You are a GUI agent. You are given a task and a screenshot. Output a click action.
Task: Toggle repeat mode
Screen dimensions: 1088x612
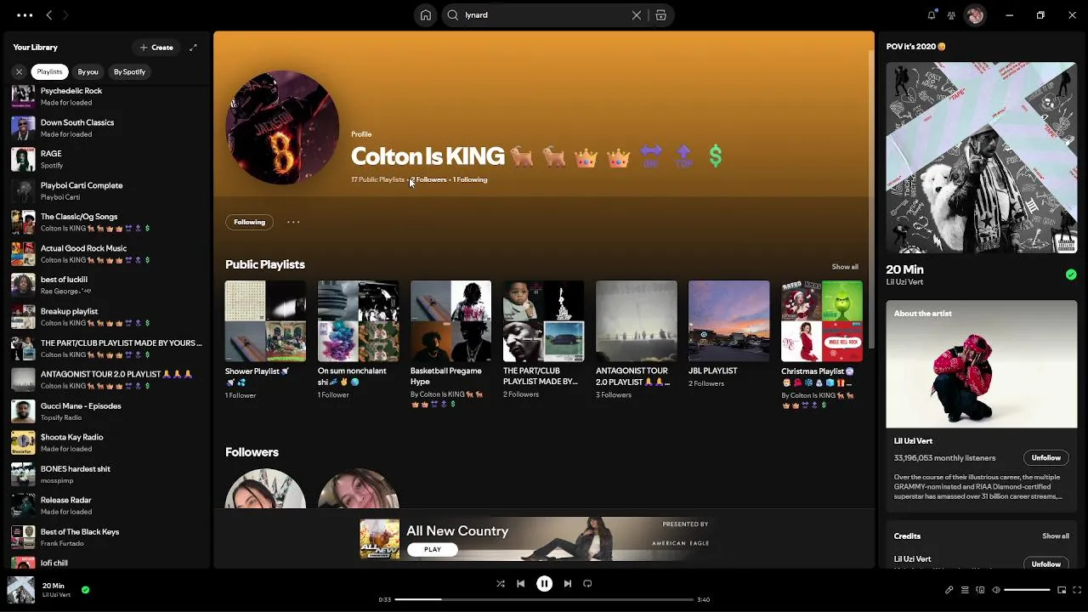click(x=587, y=584)
